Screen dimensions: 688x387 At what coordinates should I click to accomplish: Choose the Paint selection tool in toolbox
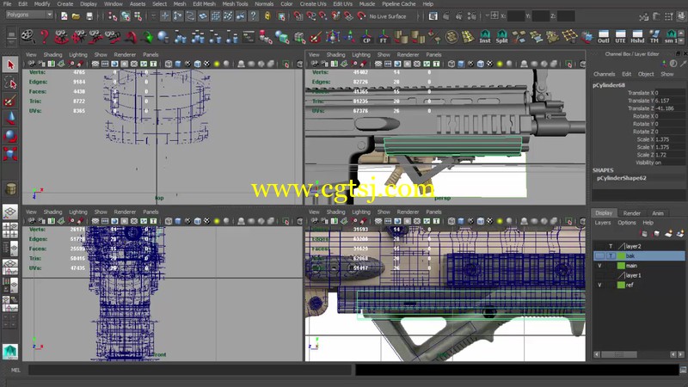pos(10,101)
